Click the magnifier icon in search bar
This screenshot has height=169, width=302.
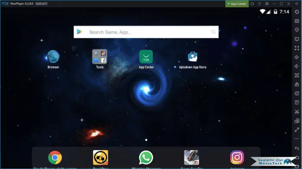(x=213, y=32)
